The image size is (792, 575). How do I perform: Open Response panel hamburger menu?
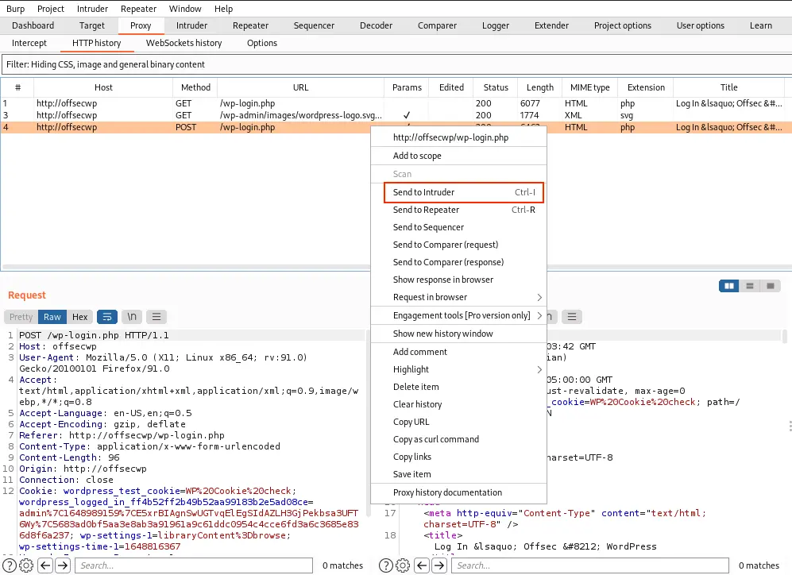571,317
